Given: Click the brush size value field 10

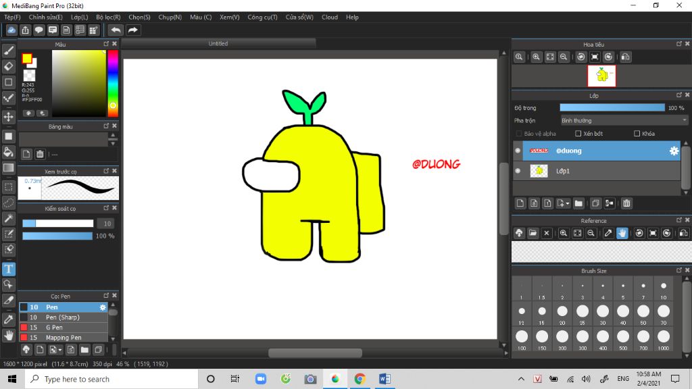Looking at the screenshot, I should [x=106, y=224].
